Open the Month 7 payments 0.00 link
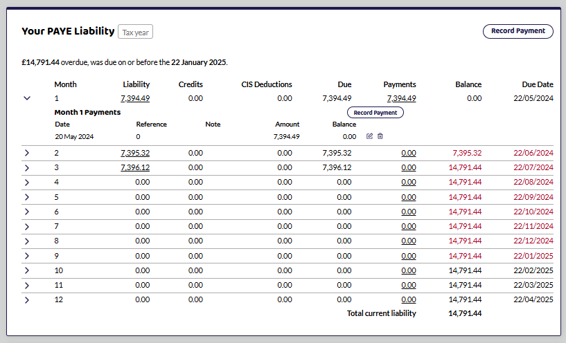566x343 pixels. click(409, 226)
